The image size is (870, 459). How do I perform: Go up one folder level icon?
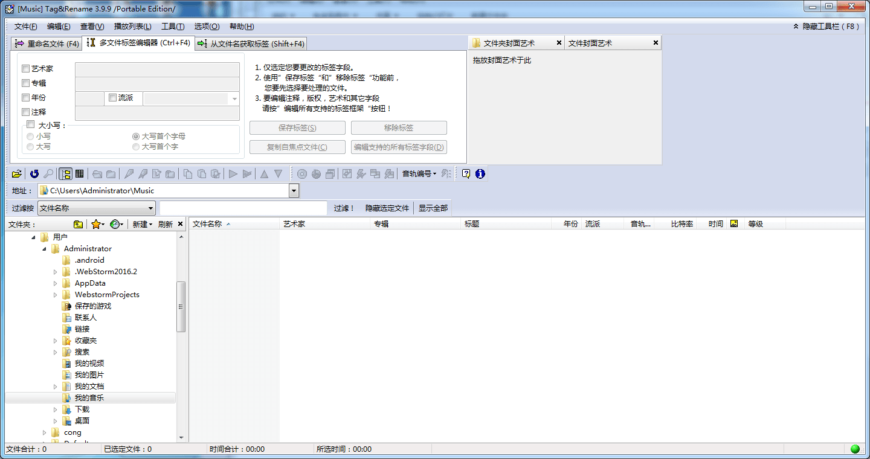point(78,224)
